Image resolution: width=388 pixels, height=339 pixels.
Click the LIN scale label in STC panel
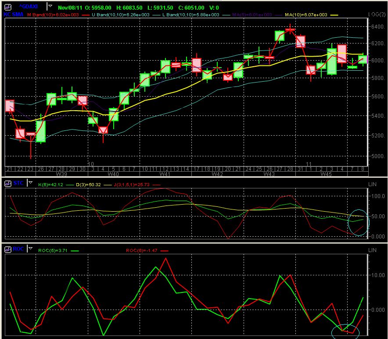click(x=372, y=184)
